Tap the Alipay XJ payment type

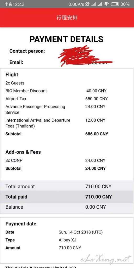[67, 240]
